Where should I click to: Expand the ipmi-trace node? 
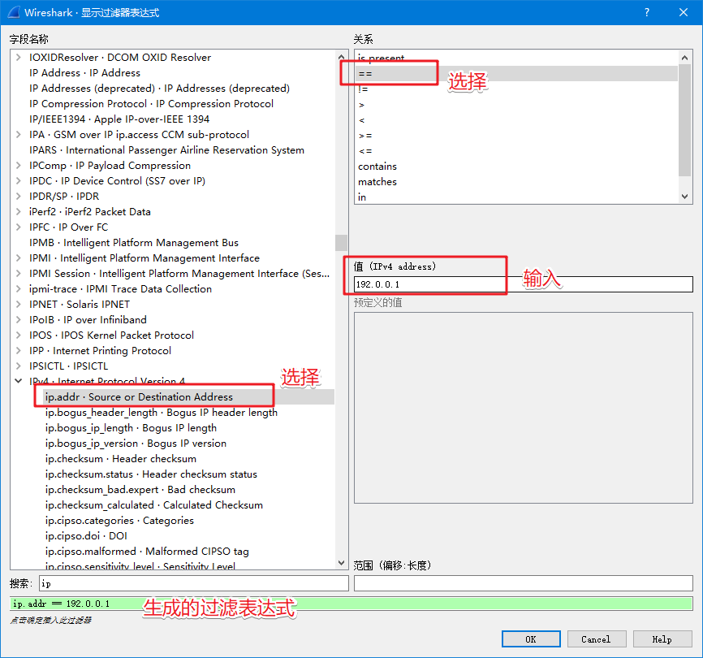point(19,289)
